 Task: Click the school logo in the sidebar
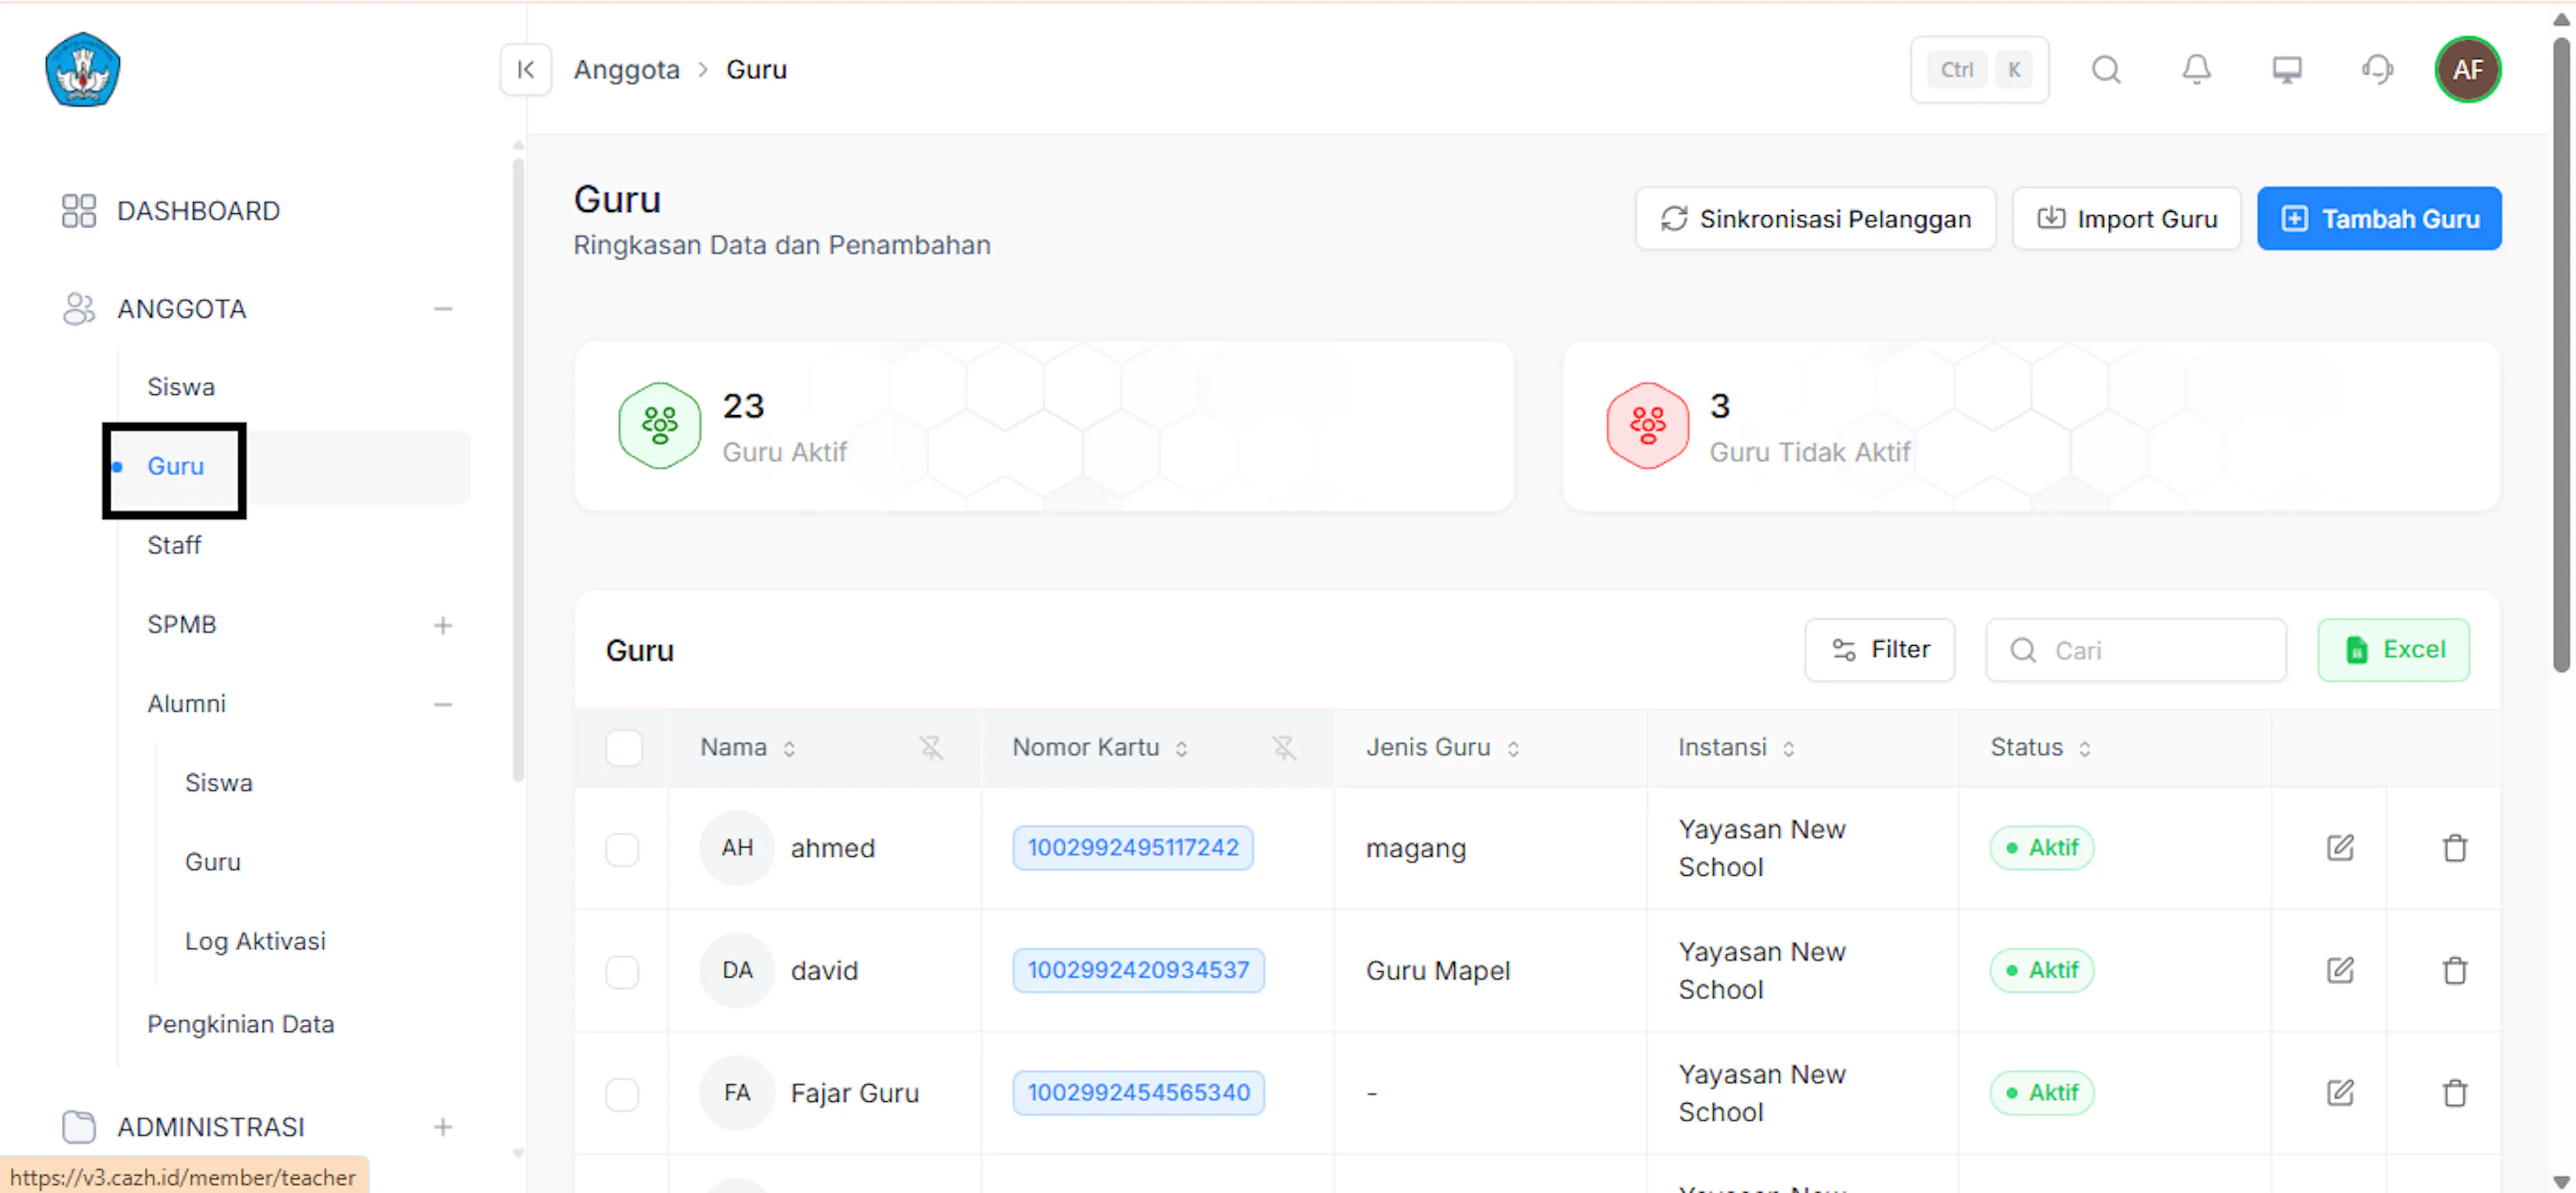[83, 69]
